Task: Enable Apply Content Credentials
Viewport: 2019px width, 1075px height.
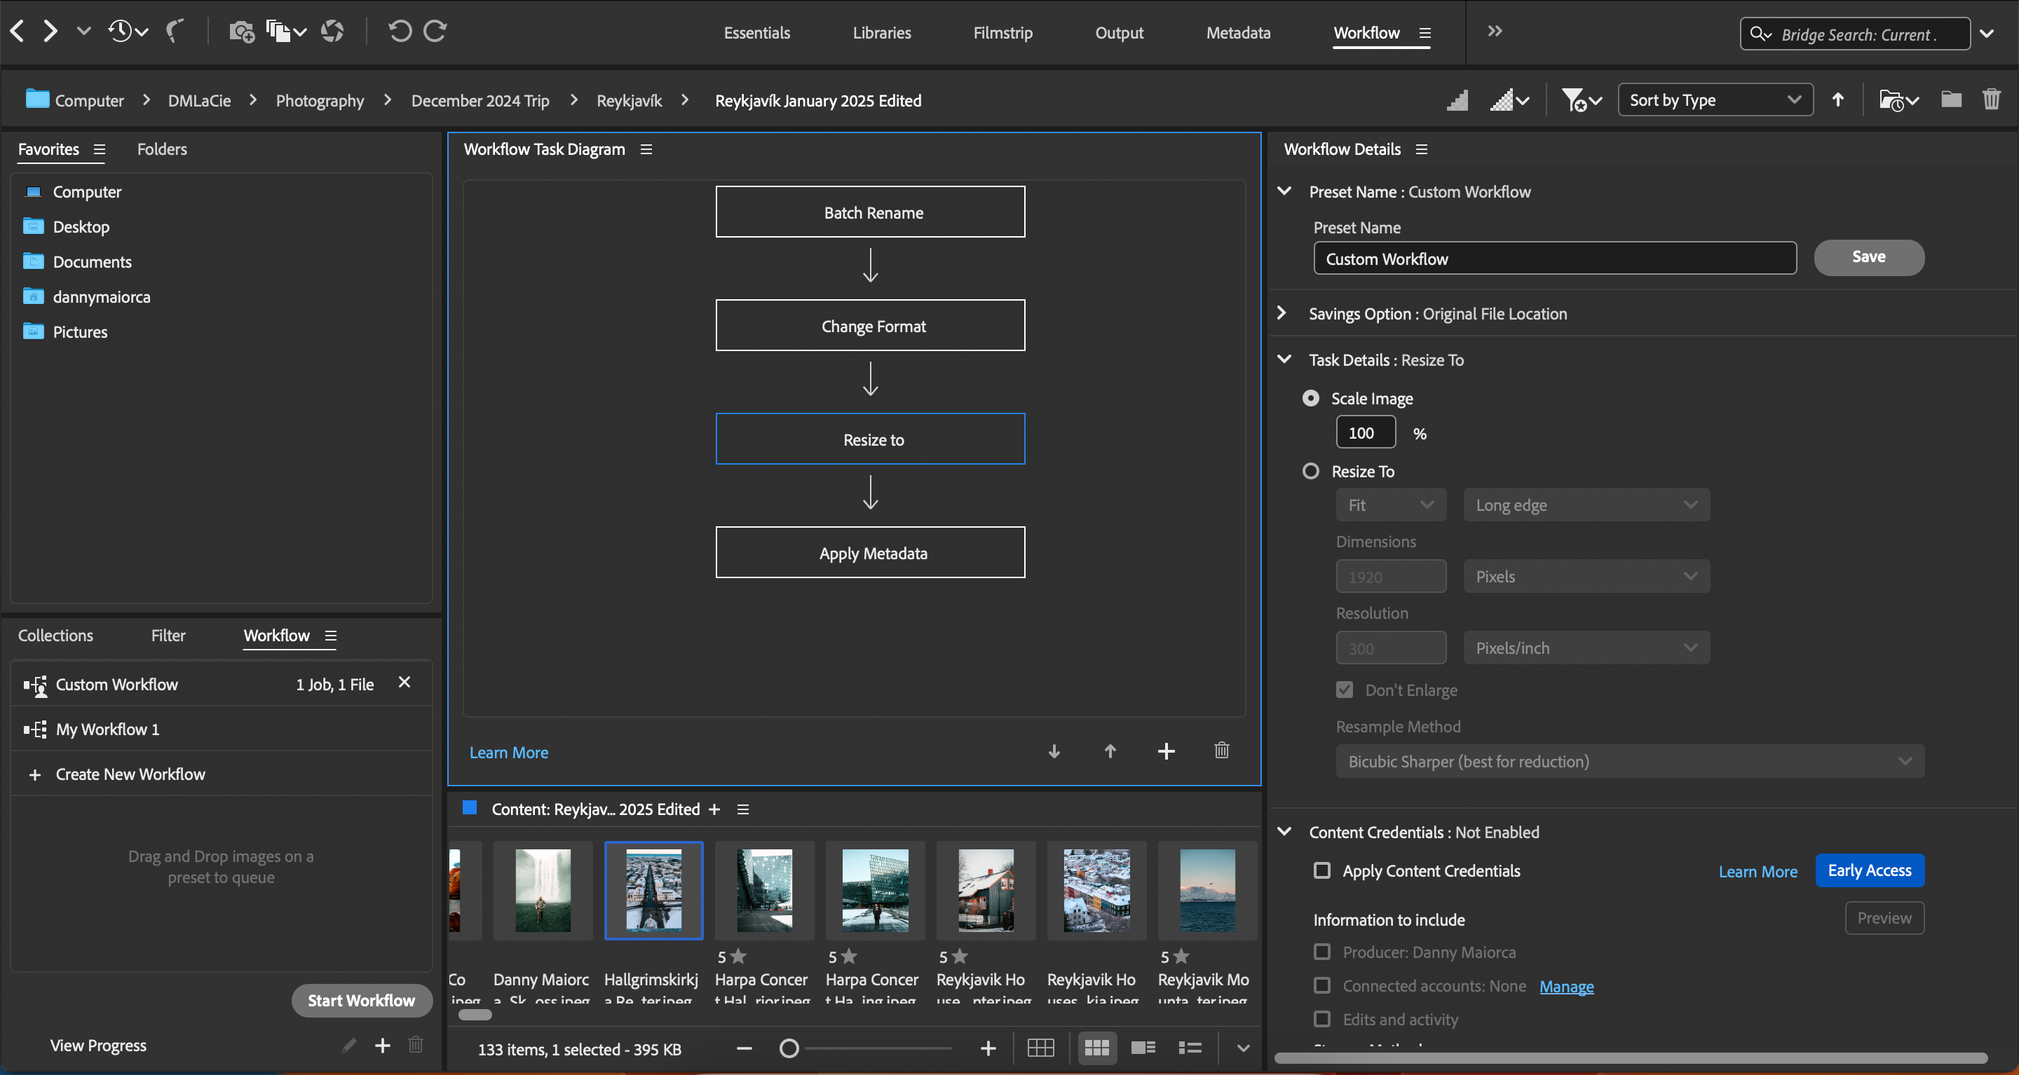Action: [x=1322, y=870]
